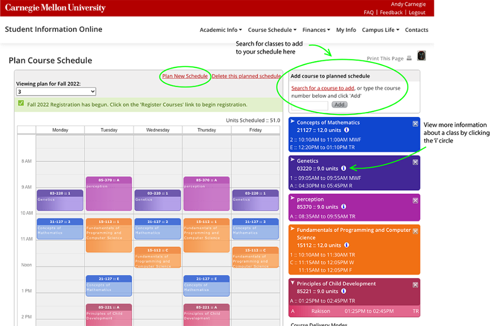The width and height of the screenshot is (500, 326).
Task: Click Search for a course to add
Action: 322,88
